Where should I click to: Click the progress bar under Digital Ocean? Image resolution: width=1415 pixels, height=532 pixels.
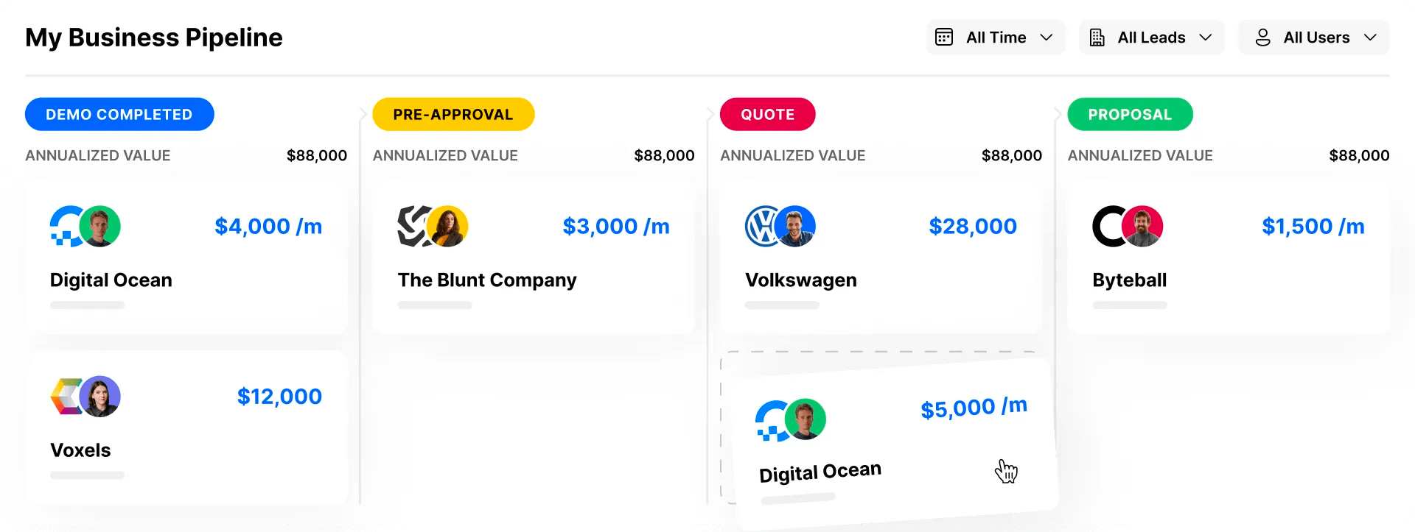point(87,304)
